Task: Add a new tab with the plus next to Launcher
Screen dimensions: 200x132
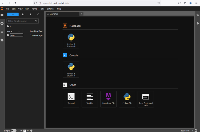Action: 82,14
